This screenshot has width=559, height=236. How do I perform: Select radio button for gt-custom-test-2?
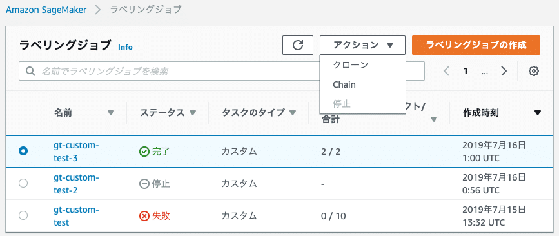click(23, 183)
